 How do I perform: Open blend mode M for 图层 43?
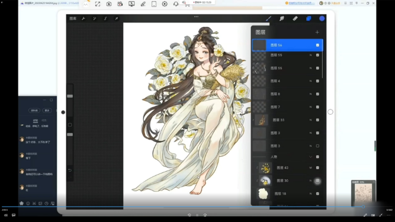[x=310, y=168]
